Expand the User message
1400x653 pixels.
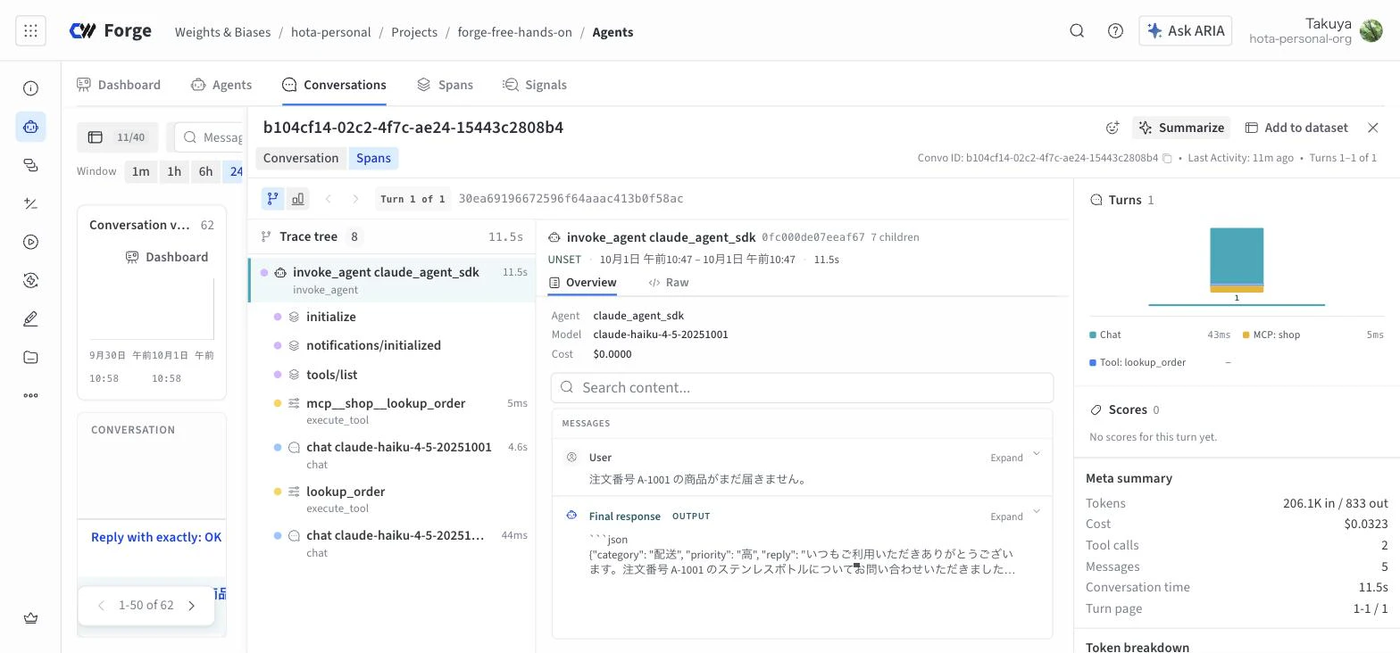[x=1015, y=457]
